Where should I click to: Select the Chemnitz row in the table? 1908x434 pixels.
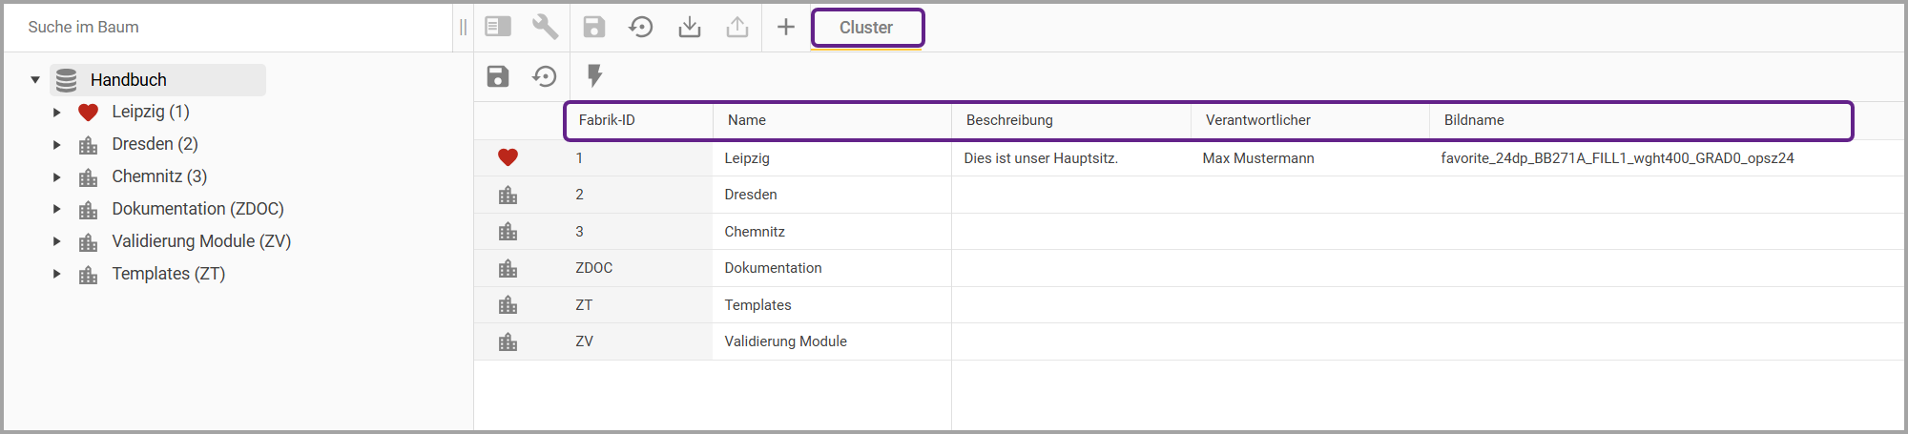click(755, 232)
